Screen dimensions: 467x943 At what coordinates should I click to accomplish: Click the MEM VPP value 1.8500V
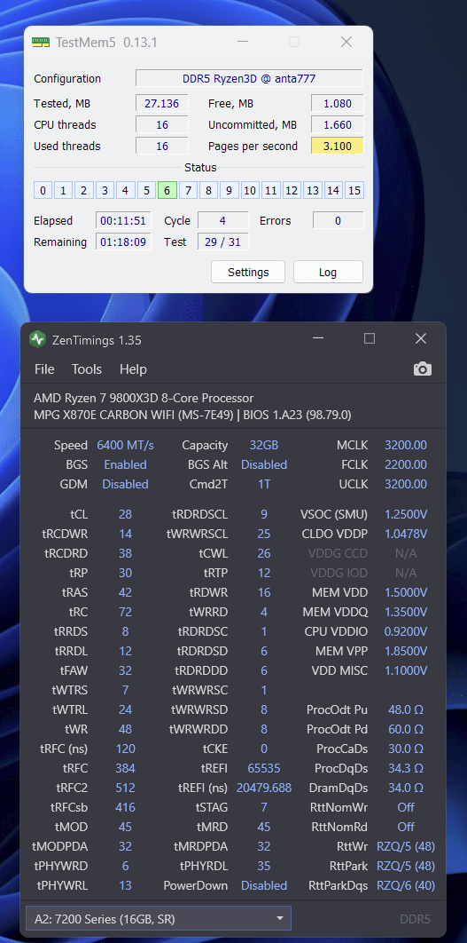pos(407,651)
